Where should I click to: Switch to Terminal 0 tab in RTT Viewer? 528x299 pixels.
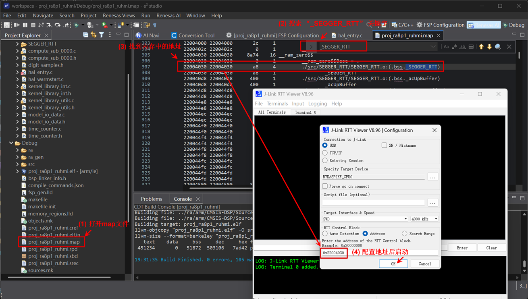point(305,112)
